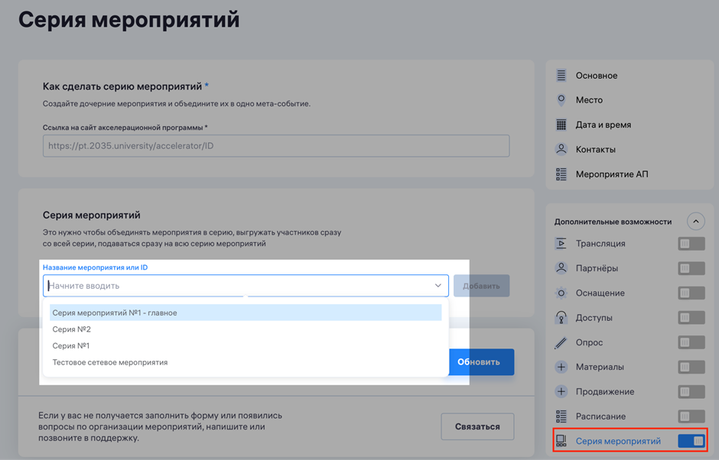Click the accelerator program link input field

point(275,146)
